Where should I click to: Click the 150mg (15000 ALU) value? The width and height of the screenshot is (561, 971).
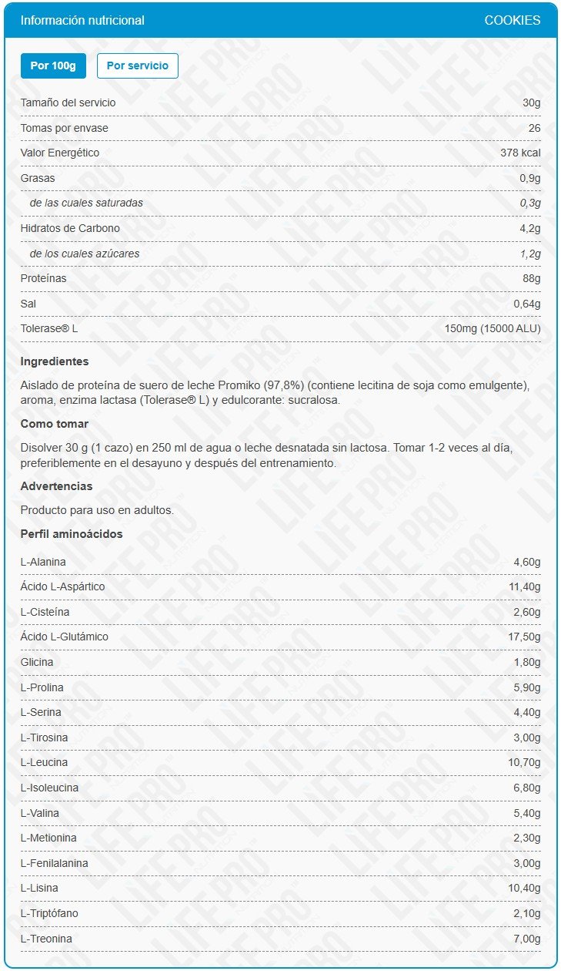(x=493, y=329)
